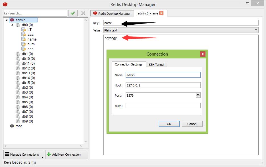This screenshot has width=266, height=167.
Task: Click the db2 database icon
Action: coord(18,88)
